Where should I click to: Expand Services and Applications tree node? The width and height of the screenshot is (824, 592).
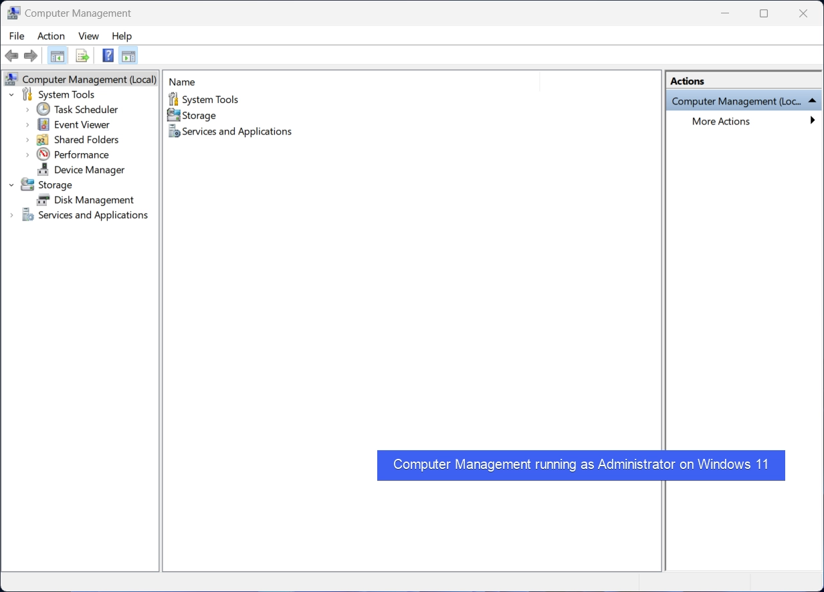11,215
